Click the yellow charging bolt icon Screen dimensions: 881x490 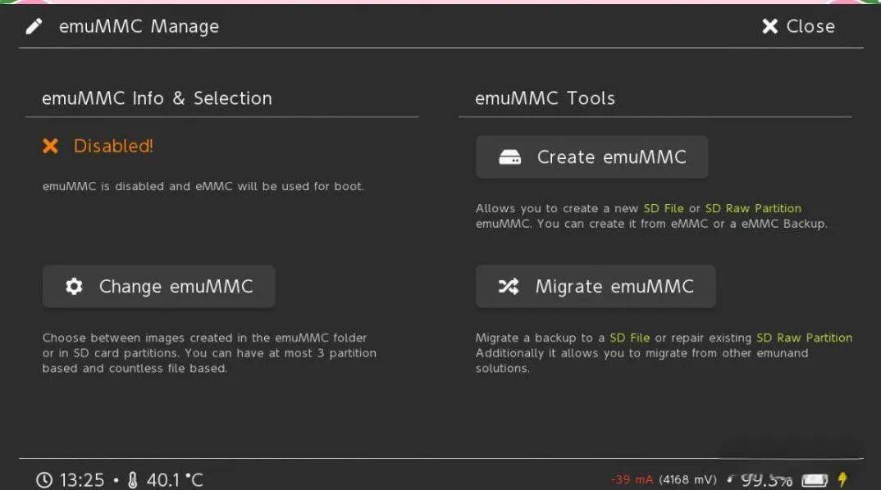842,479
